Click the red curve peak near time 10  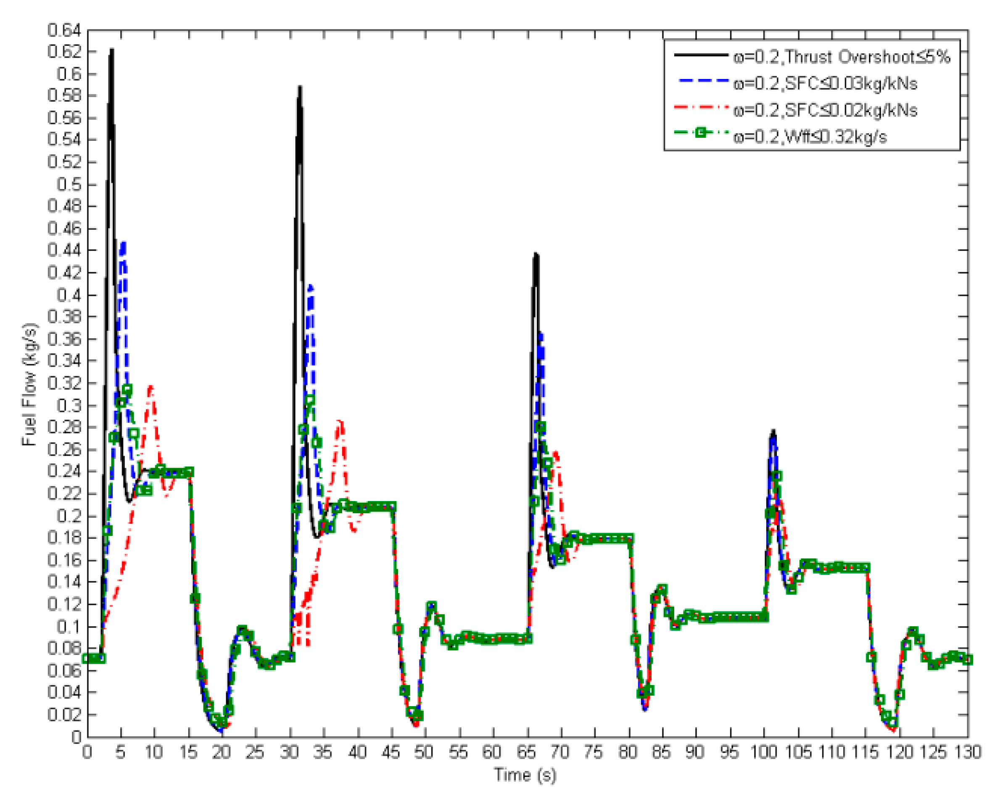click(150, 386)
